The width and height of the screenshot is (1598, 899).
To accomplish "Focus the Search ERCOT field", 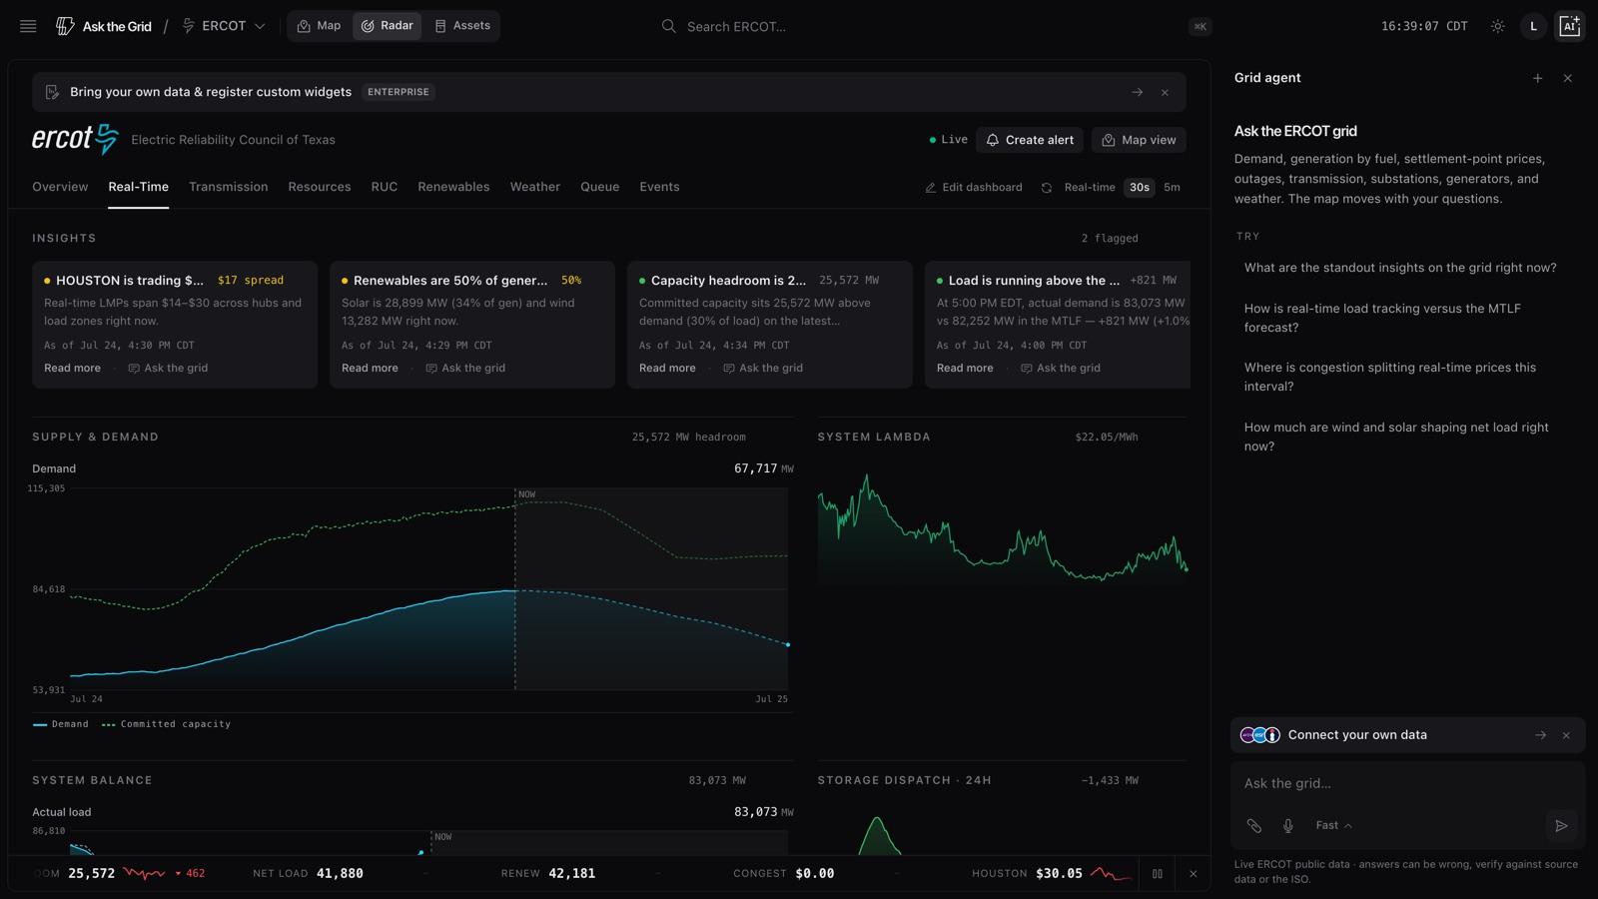I will click(x=936, y=26).
